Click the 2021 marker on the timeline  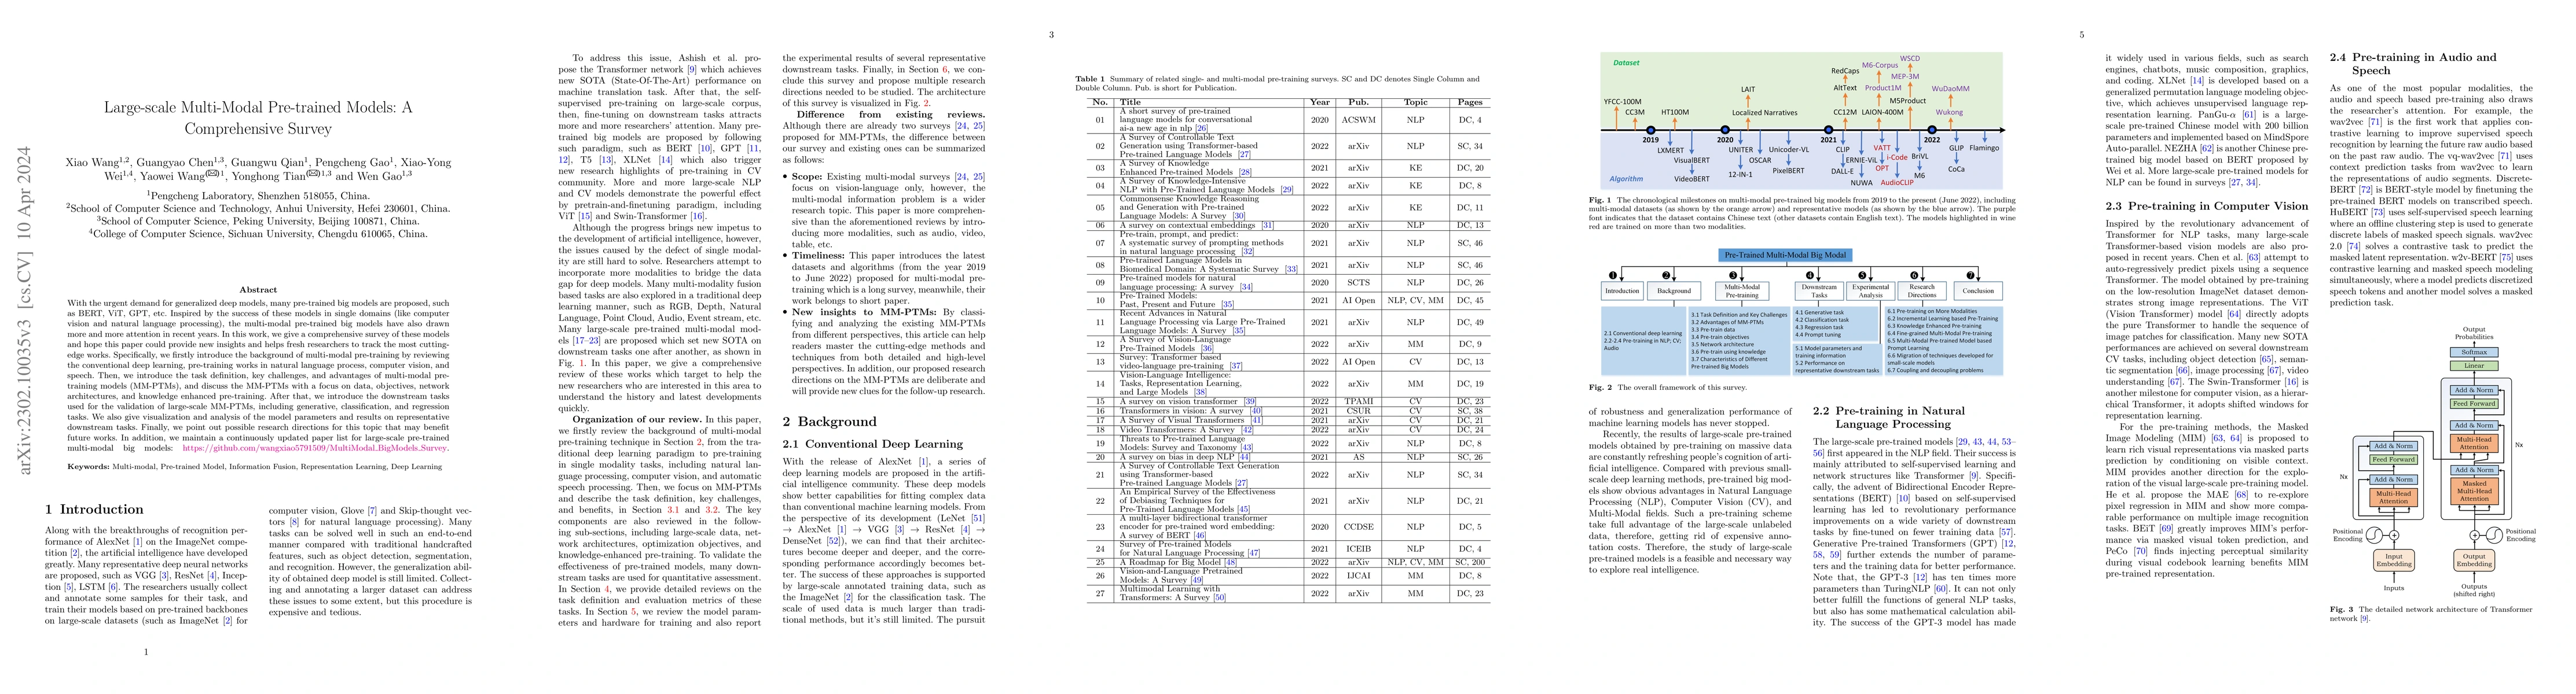(x=1829, y=130)
